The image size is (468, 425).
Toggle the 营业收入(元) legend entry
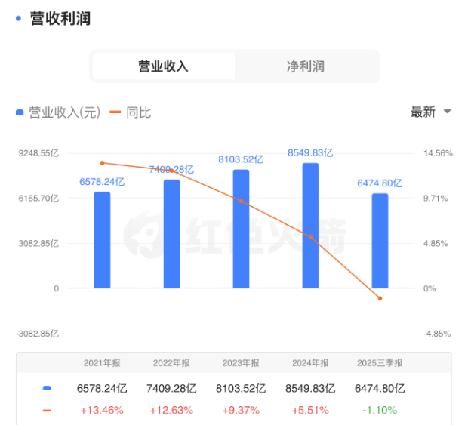click(58, 112)
